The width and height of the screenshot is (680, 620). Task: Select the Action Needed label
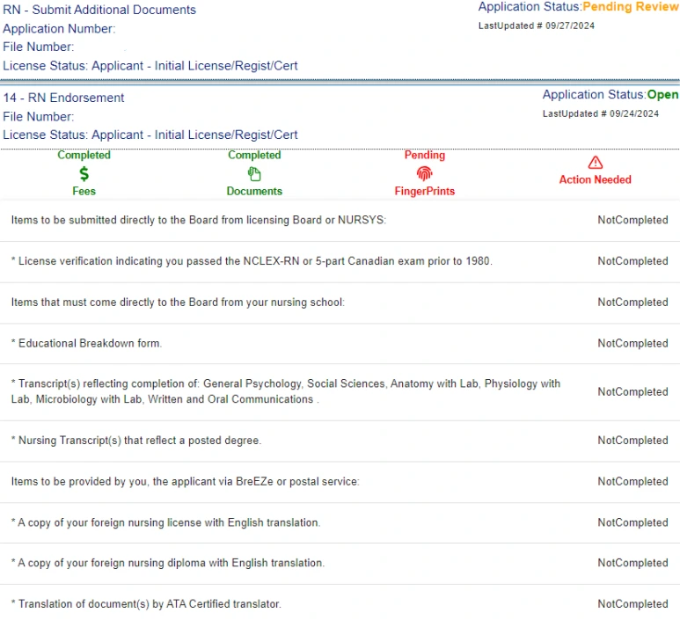tap(595, 179)
